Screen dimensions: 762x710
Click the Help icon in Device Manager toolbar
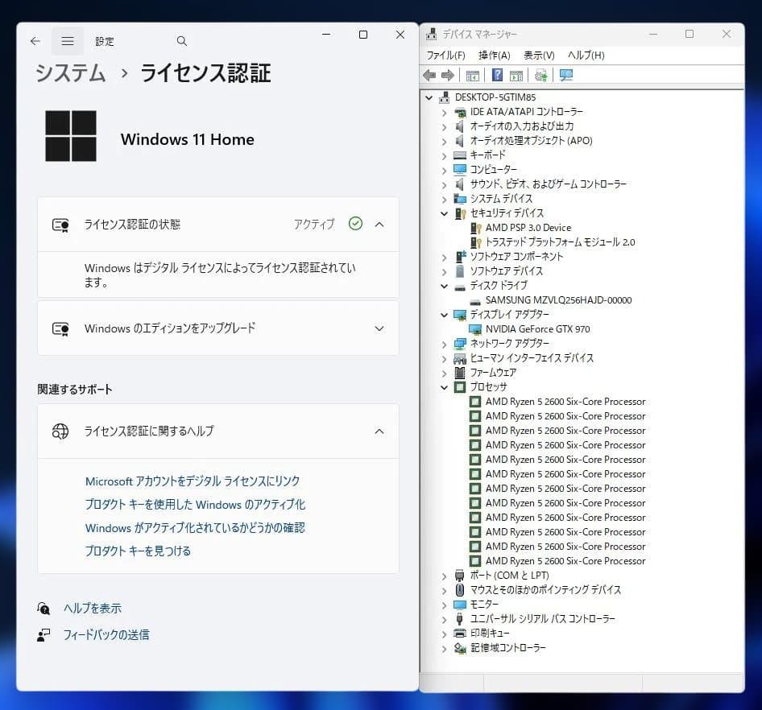(x=497, y=75)
